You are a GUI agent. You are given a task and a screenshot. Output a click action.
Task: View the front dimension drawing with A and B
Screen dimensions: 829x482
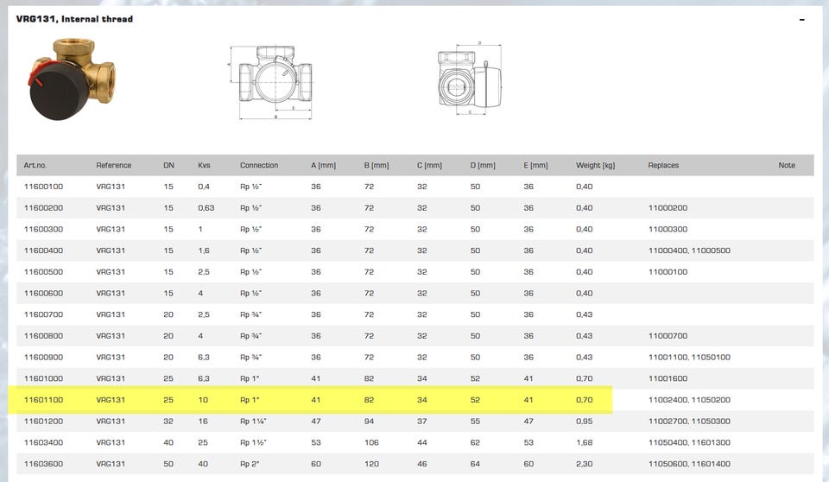point(270,83)
